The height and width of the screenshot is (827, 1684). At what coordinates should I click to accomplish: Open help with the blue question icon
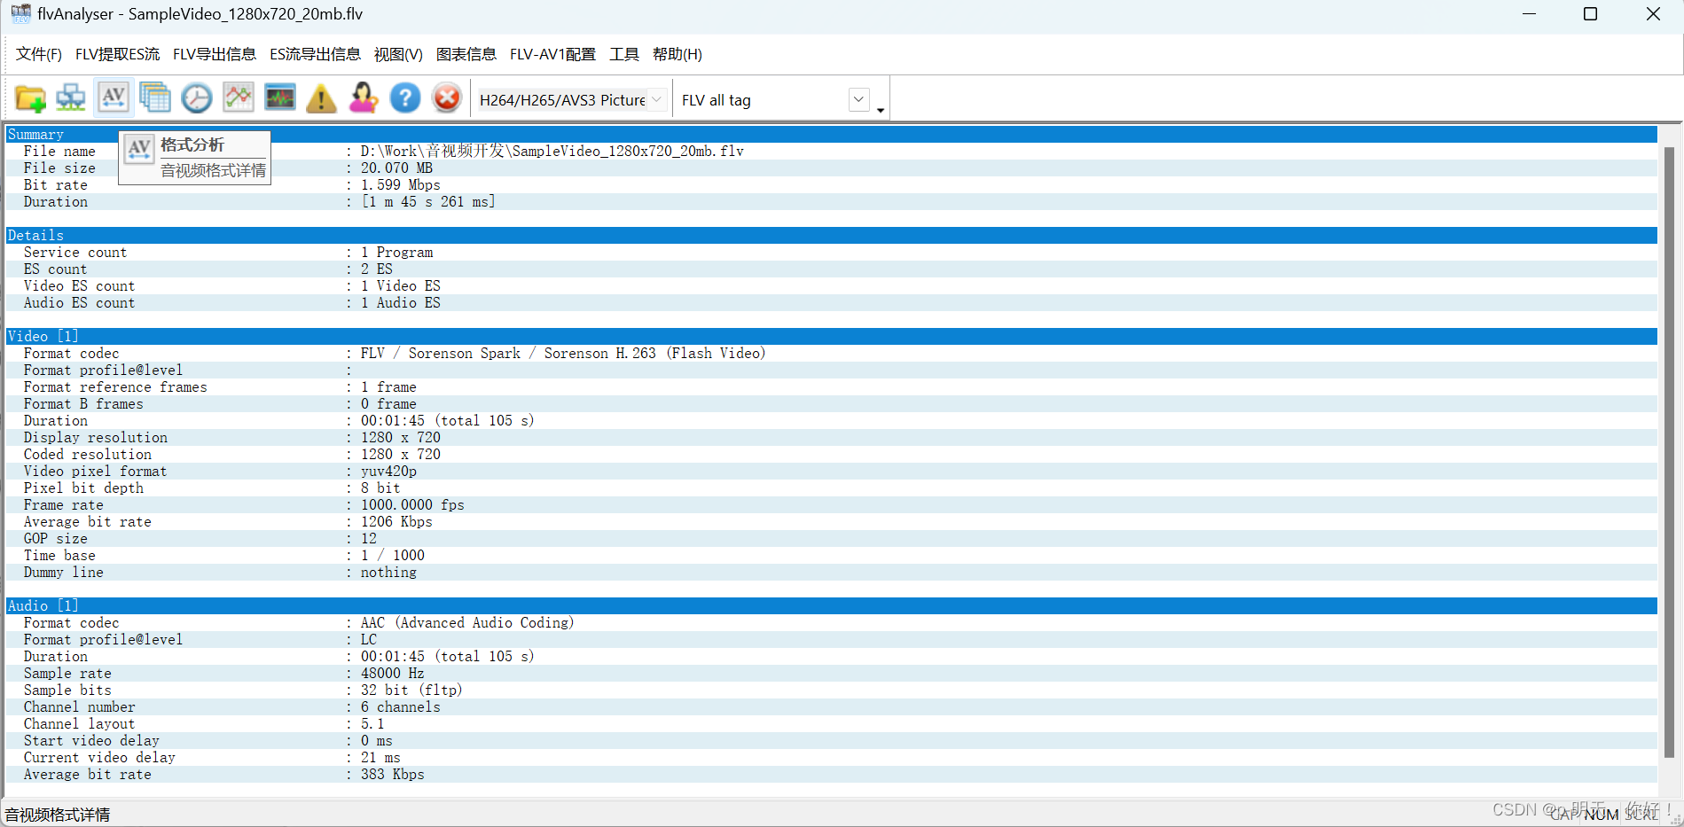(405, 98)
